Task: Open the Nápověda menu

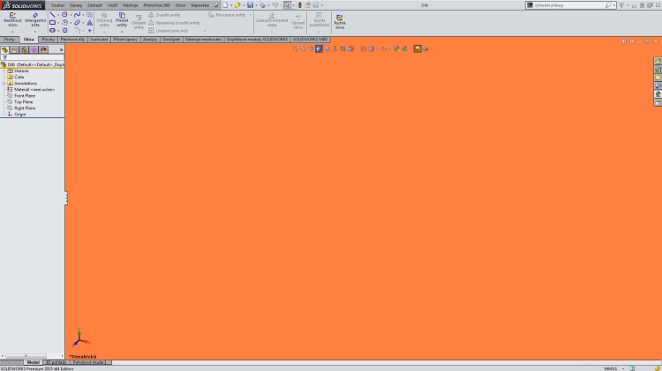Action: (x=199, y=5)
